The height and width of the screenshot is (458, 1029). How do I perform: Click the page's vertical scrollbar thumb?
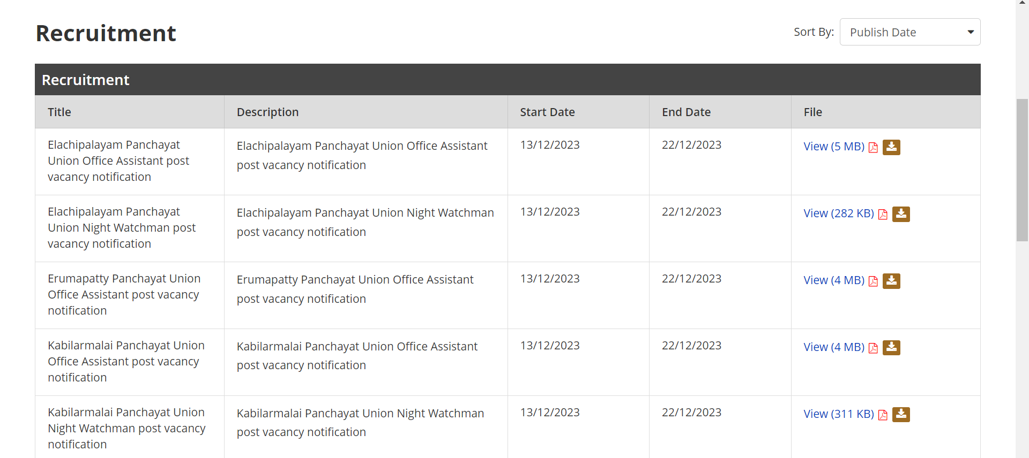point(1022,170)
